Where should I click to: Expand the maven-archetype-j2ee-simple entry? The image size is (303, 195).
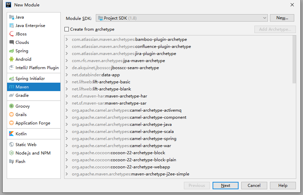tap(67, 174)
